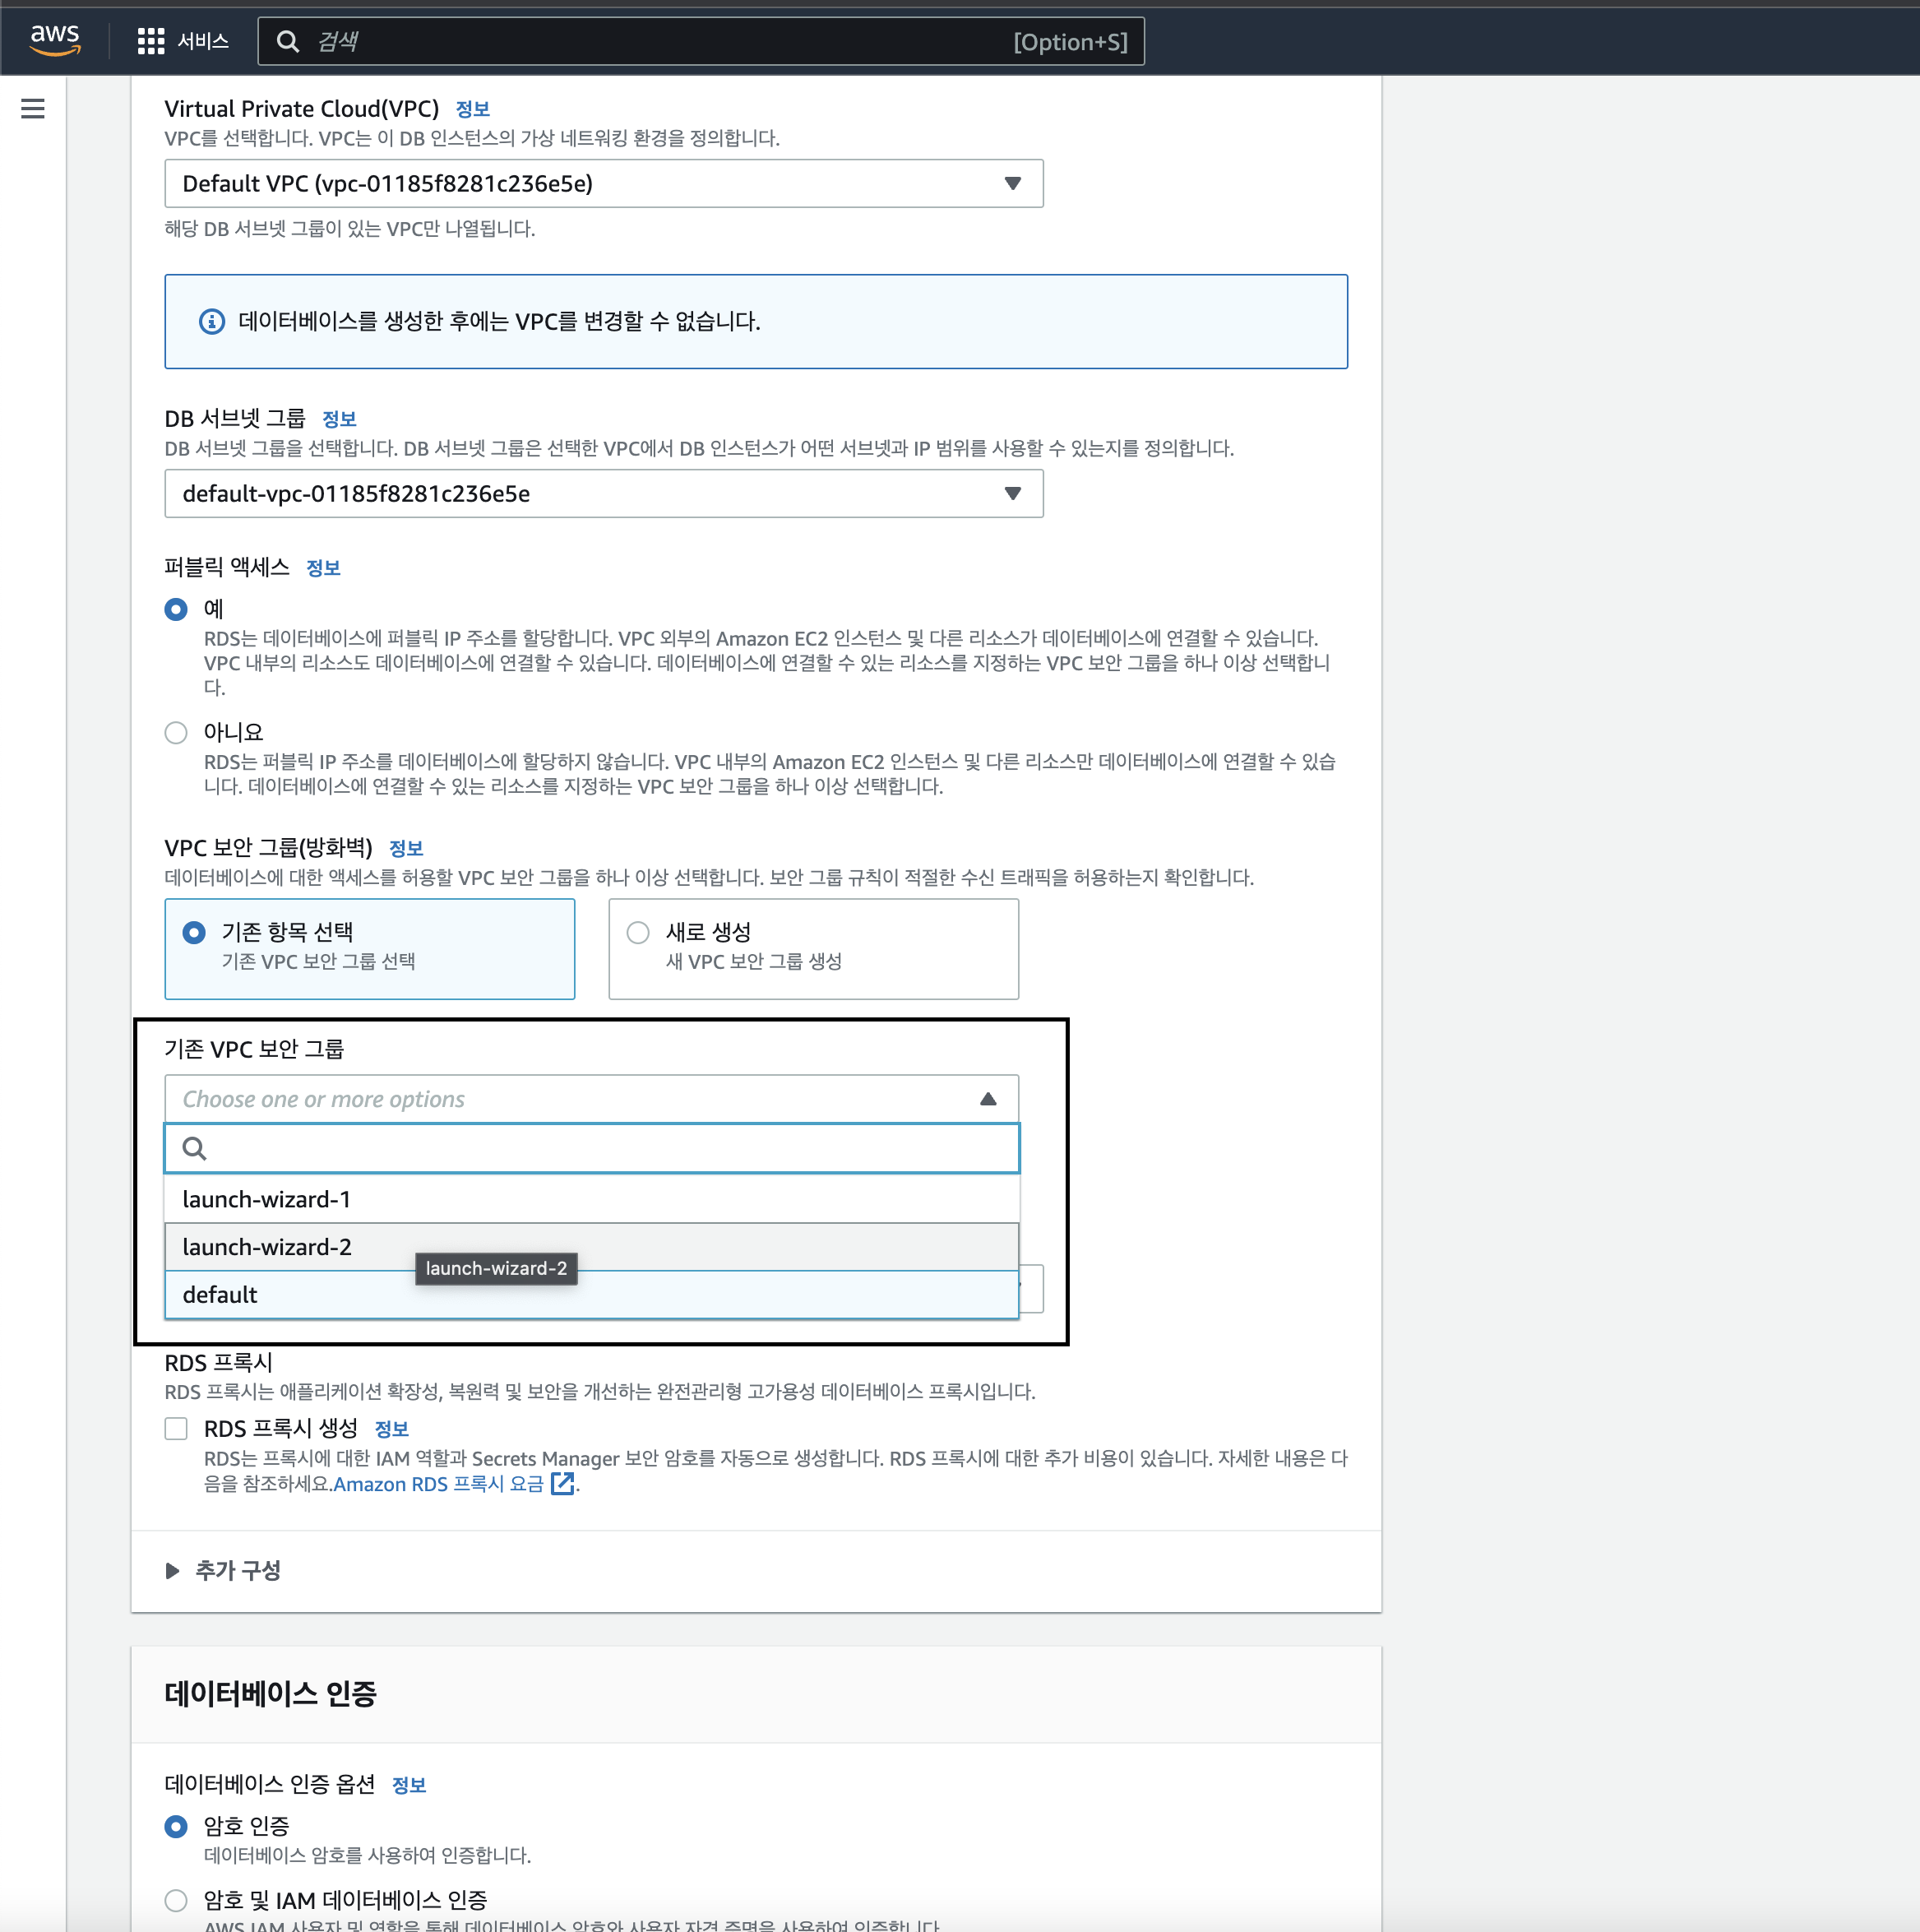Check the RDS 프록시 생성 checkbox
Image resolution: width=1920 pixels, height=1932 pixels.
click(x=176, y=1428)
